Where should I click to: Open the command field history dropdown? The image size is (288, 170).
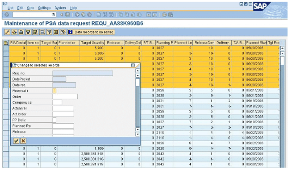tap(53, 15)
